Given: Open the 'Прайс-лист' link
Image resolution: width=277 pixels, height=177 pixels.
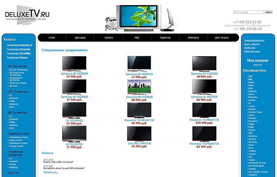Looking at the screenshot, I should pyautogui.click(x=250, y=48).
